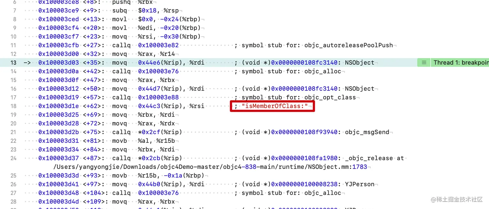Click the current instruction address 0x100003d03
489x209 pixels.
tap(58, 62)
